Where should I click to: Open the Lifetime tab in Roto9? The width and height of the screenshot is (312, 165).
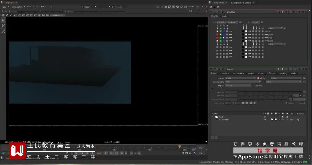tap(271, 73)
